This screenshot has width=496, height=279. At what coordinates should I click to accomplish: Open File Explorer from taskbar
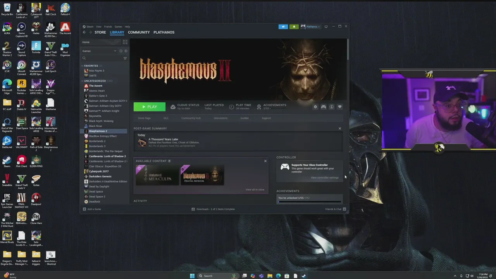coord(270,276)
